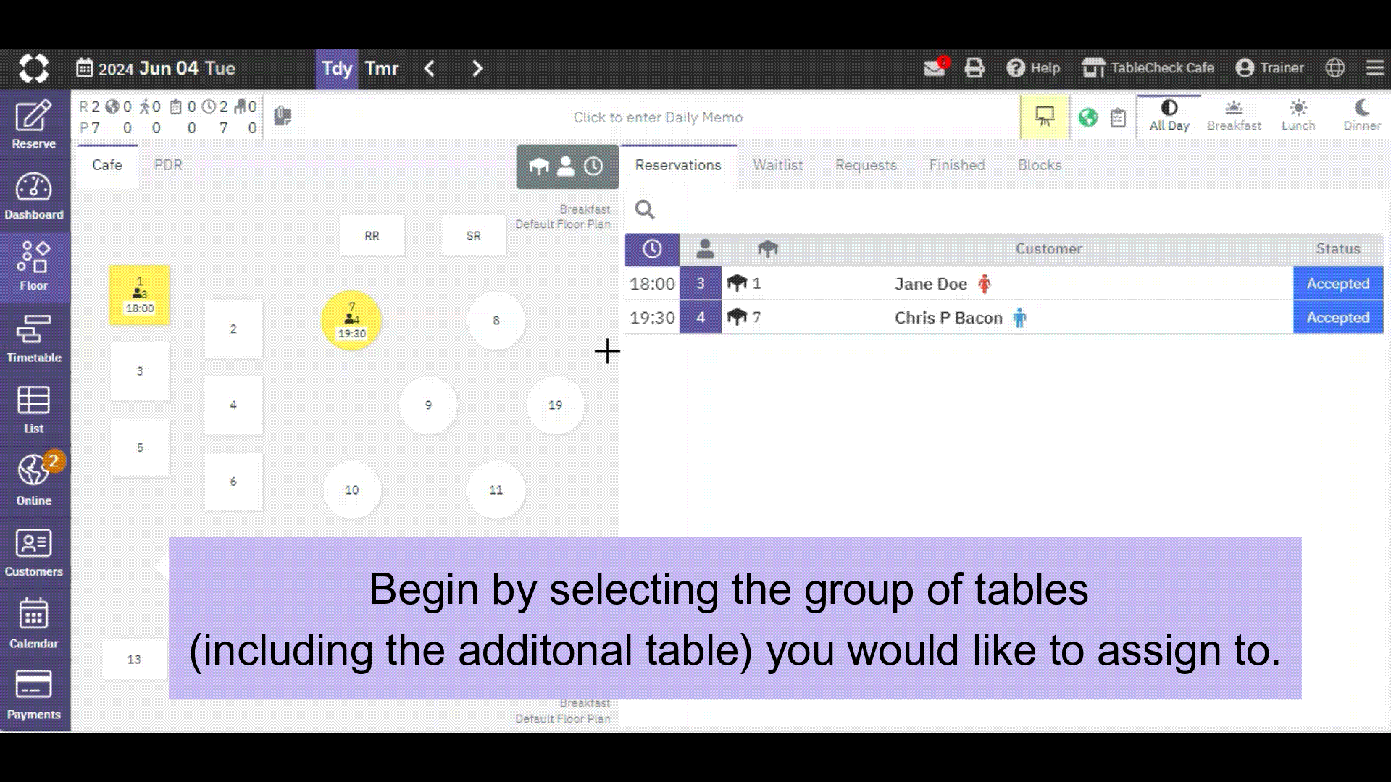Image resolution: width=1391 pixels, height=782 pixels.
Task: Click the daily memo clipboard icon
Action: (x=283, y=116)
